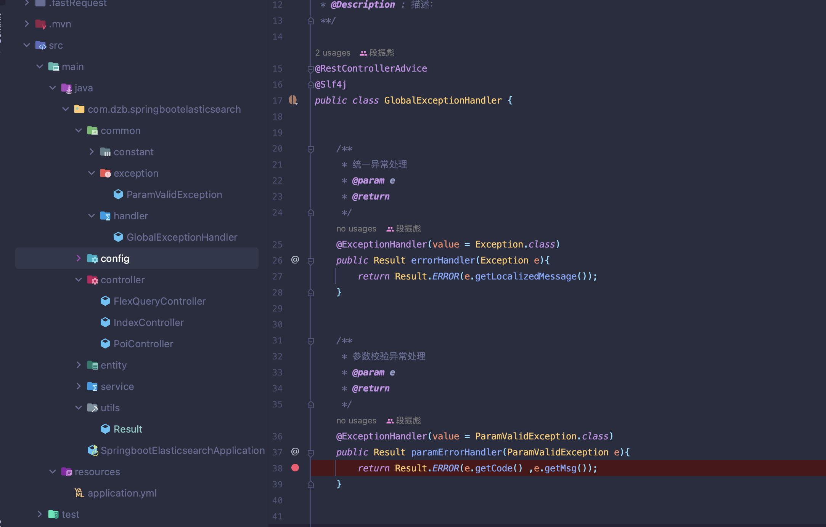Screen dimensions: 826x527
Task: Collapse the common package chevron
Action: pos(79,131)
